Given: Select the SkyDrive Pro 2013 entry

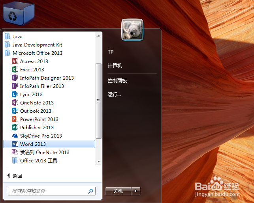Looking at the screenshot, I should pos(41,136).
